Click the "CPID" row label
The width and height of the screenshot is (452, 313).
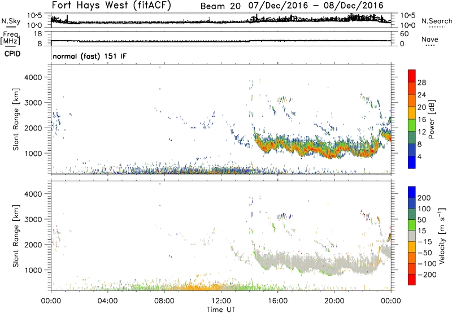pyautogui.click(x=12, y=54)
